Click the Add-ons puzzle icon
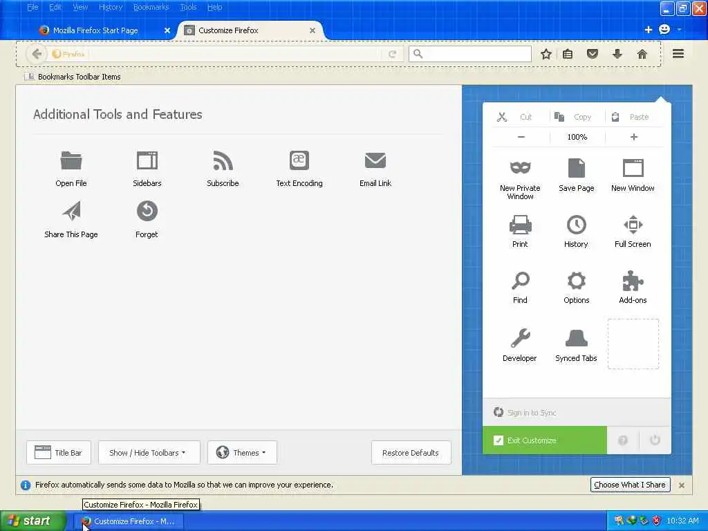This screenshot has width=708, height=531. pos(633,281)
